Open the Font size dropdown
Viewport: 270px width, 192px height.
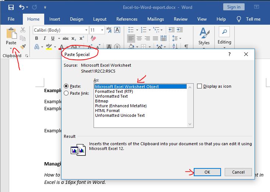click(x=102, y=30)
